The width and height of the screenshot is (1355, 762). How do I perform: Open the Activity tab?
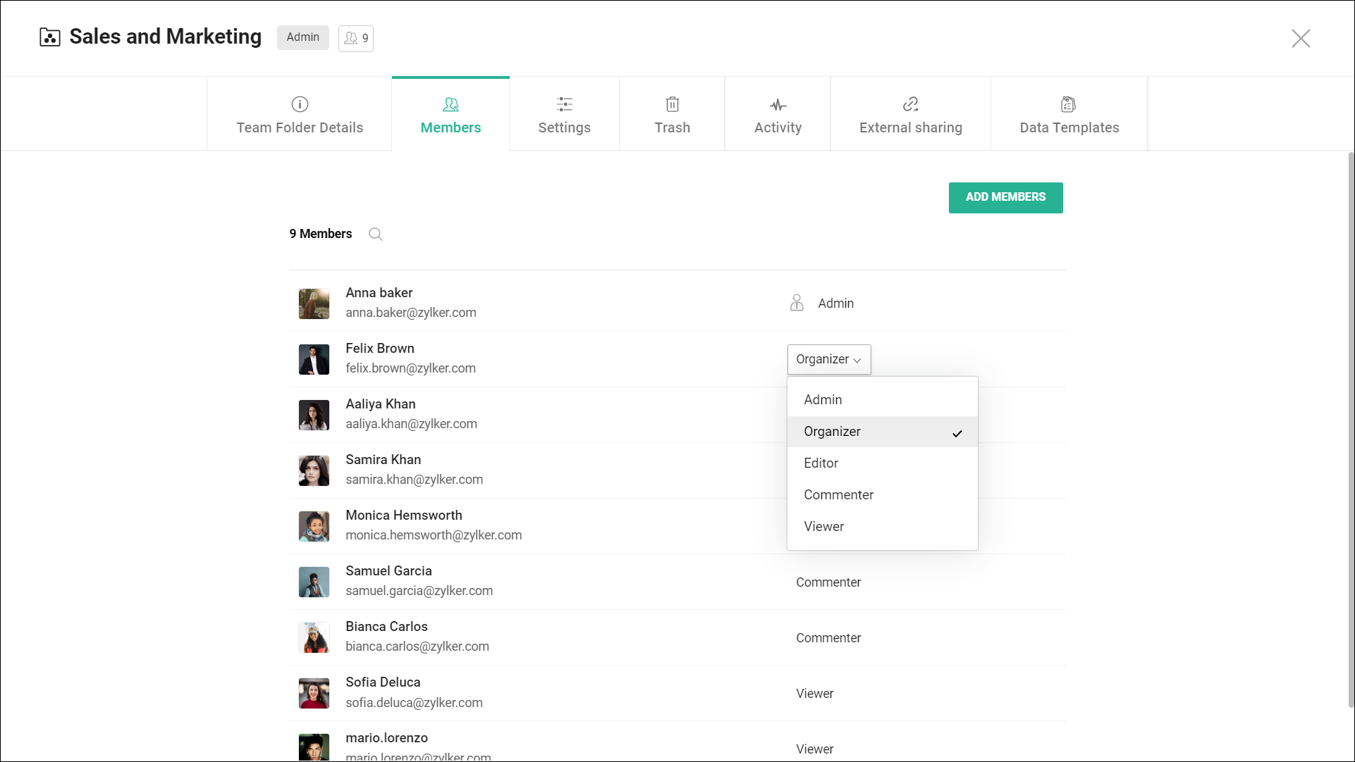778,115
